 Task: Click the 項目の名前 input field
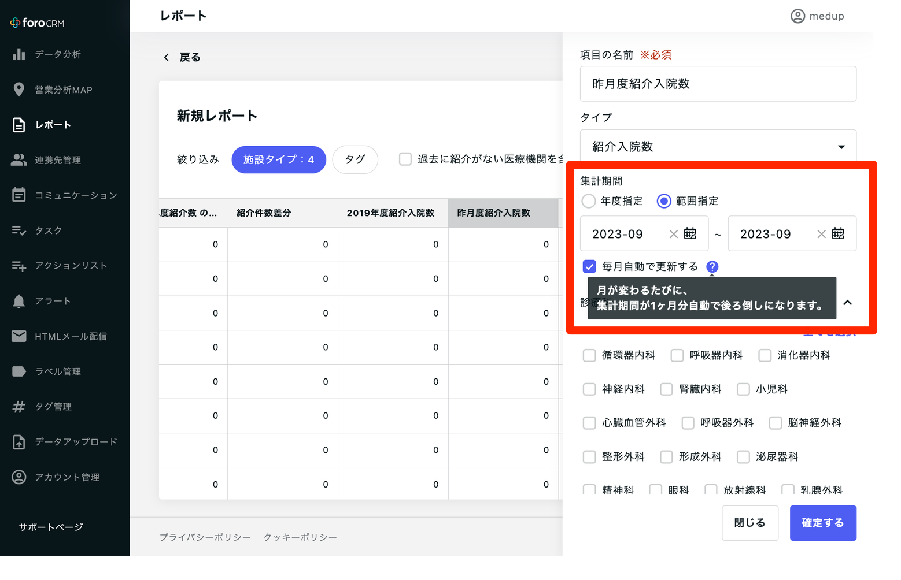[718, 84]
